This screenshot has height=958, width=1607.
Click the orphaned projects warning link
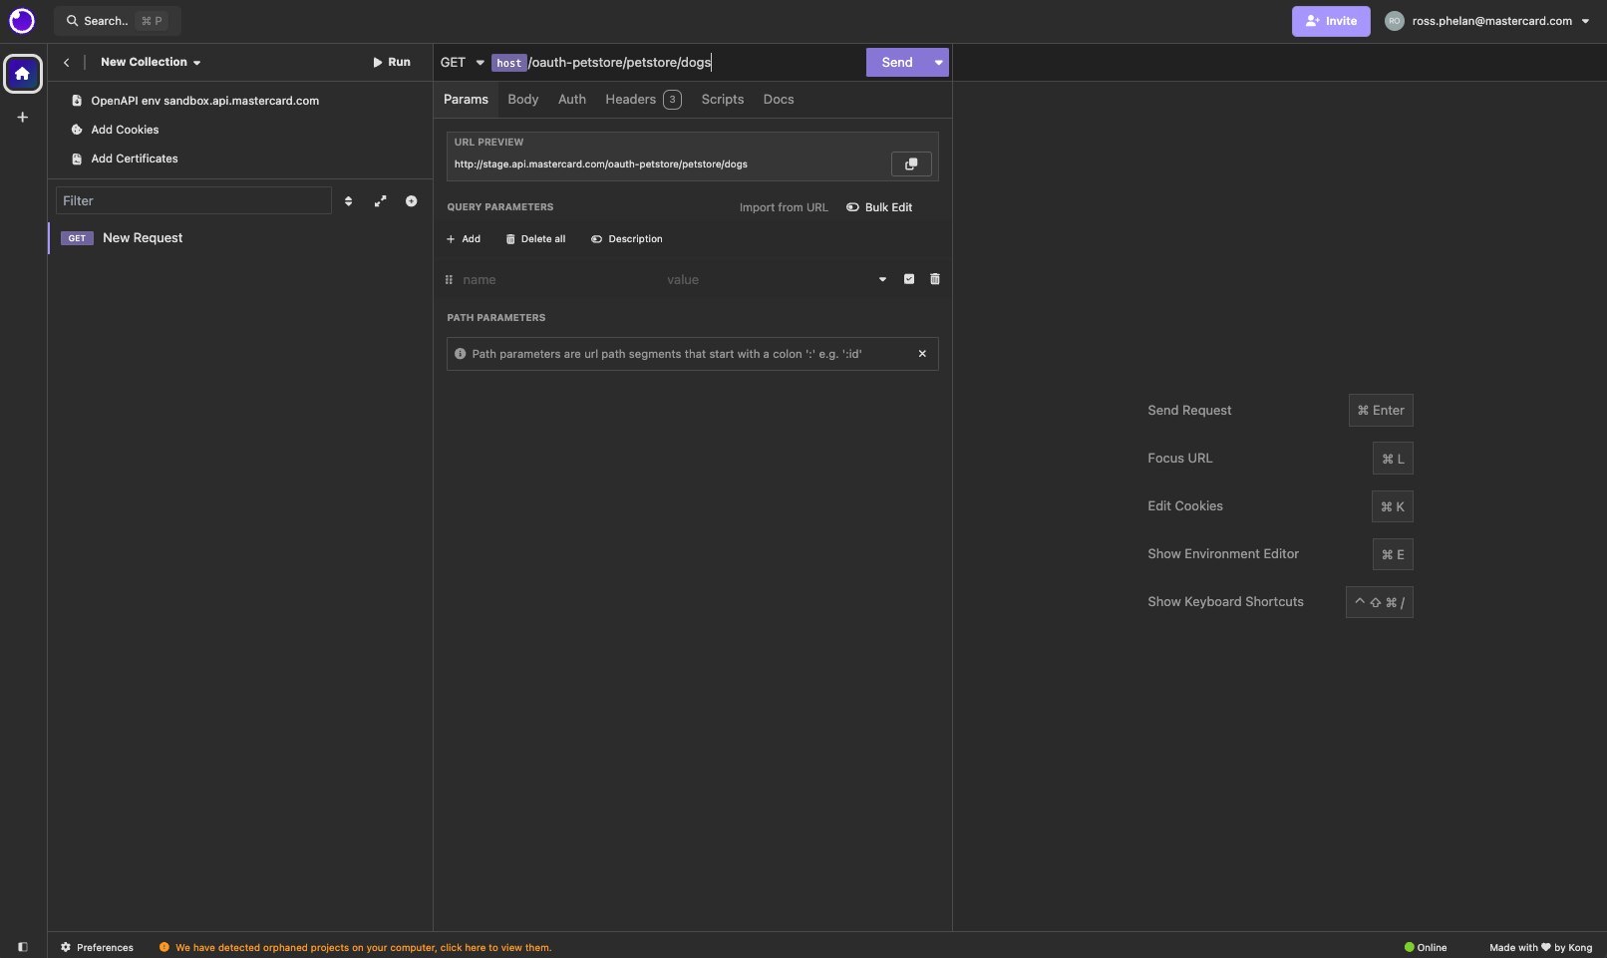coord(363,948)
